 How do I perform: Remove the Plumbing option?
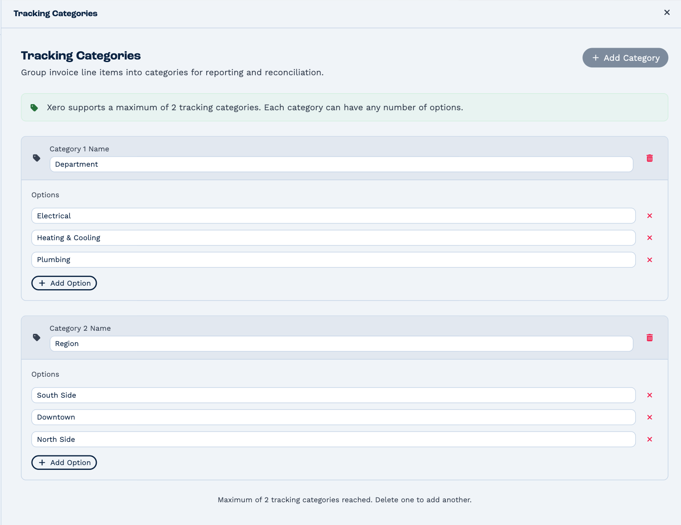pyautogui.click(x=649, y=260)
